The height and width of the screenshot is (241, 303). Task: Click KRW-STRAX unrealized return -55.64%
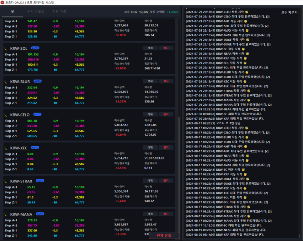(120, 201)
